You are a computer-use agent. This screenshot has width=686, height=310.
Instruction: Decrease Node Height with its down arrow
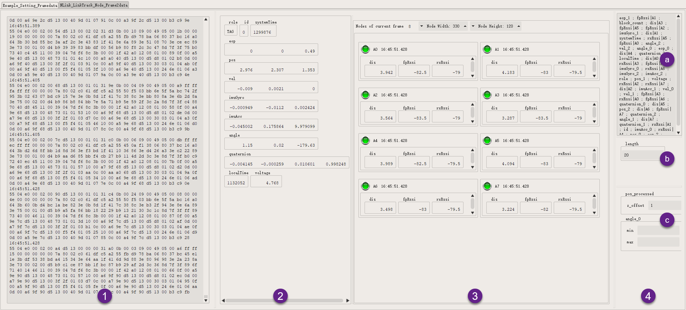coord(473,26)
